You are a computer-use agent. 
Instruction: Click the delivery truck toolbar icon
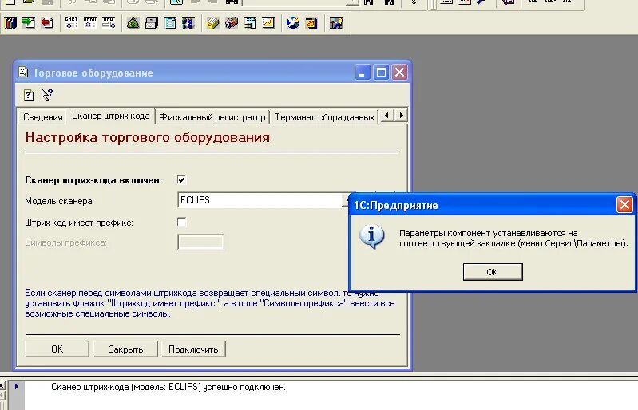[231, 23]
